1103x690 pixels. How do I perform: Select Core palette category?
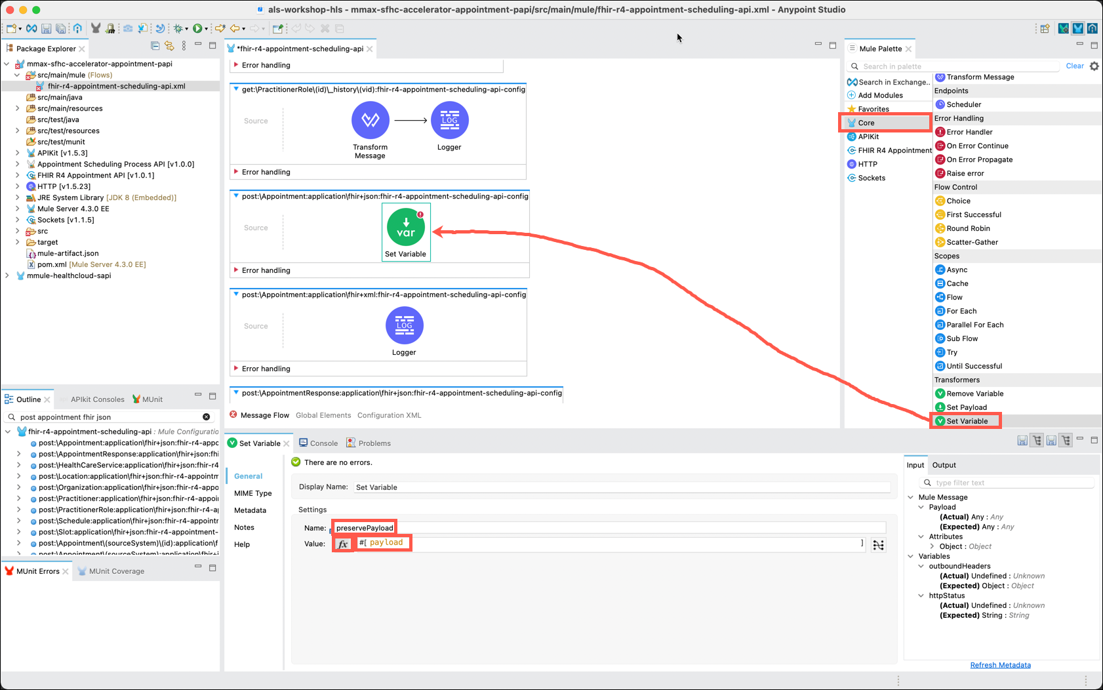click(x=885, y=123)
